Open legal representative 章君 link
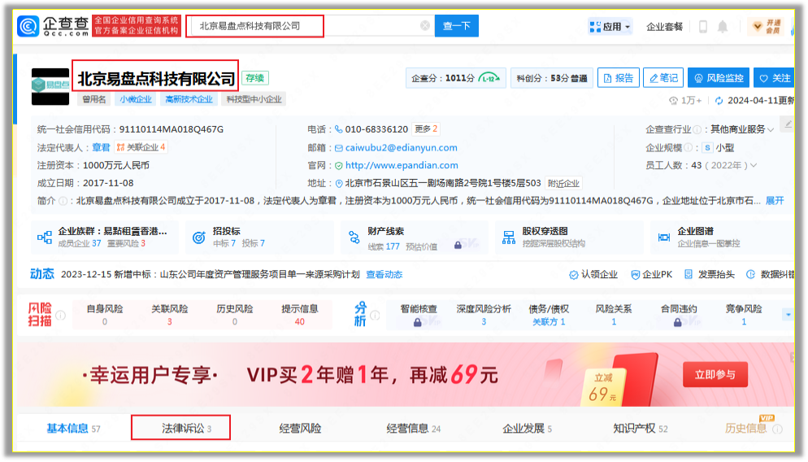This screenshot has width=808, height=462. [x=101, y=147]
